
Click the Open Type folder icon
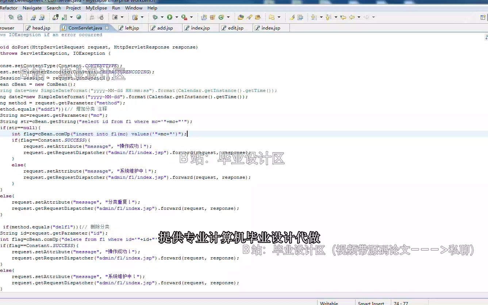[x=241, y=17]
